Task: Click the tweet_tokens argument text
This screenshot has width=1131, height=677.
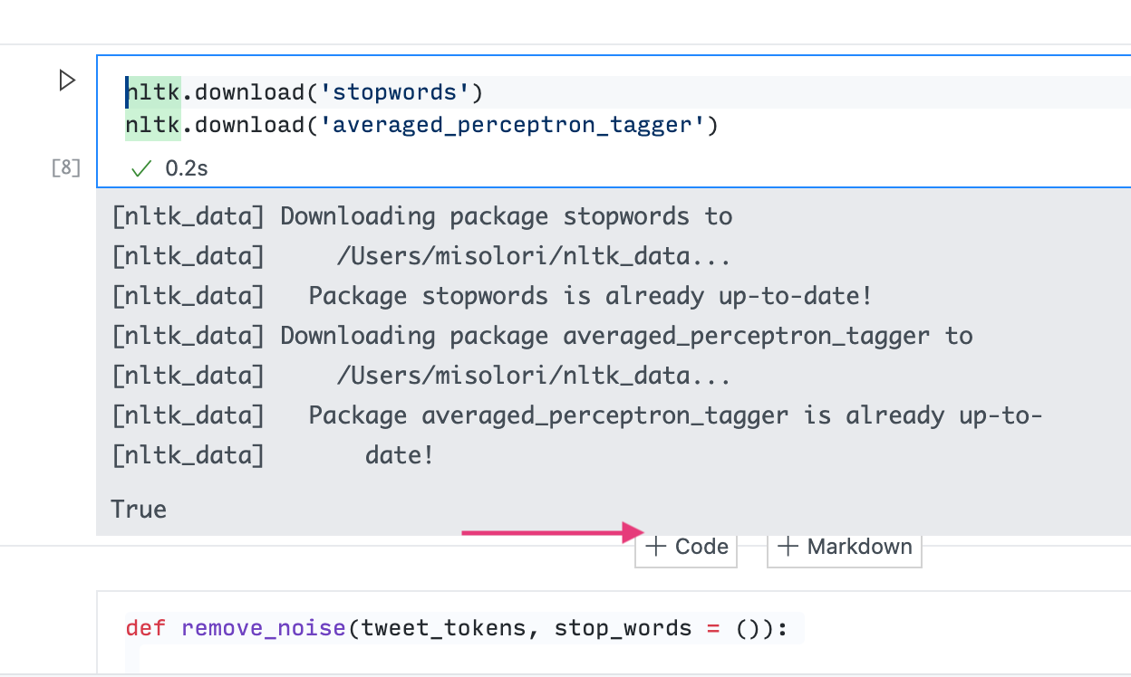Action: [x=441, y=627]
